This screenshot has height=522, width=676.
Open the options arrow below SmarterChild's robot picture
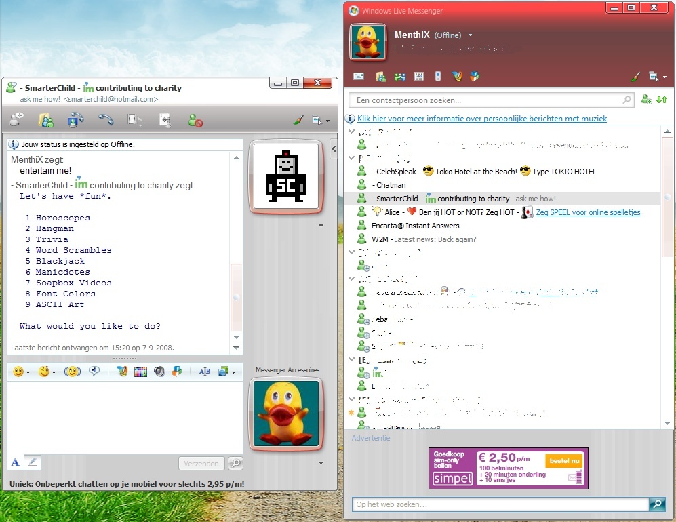[321, 226]
